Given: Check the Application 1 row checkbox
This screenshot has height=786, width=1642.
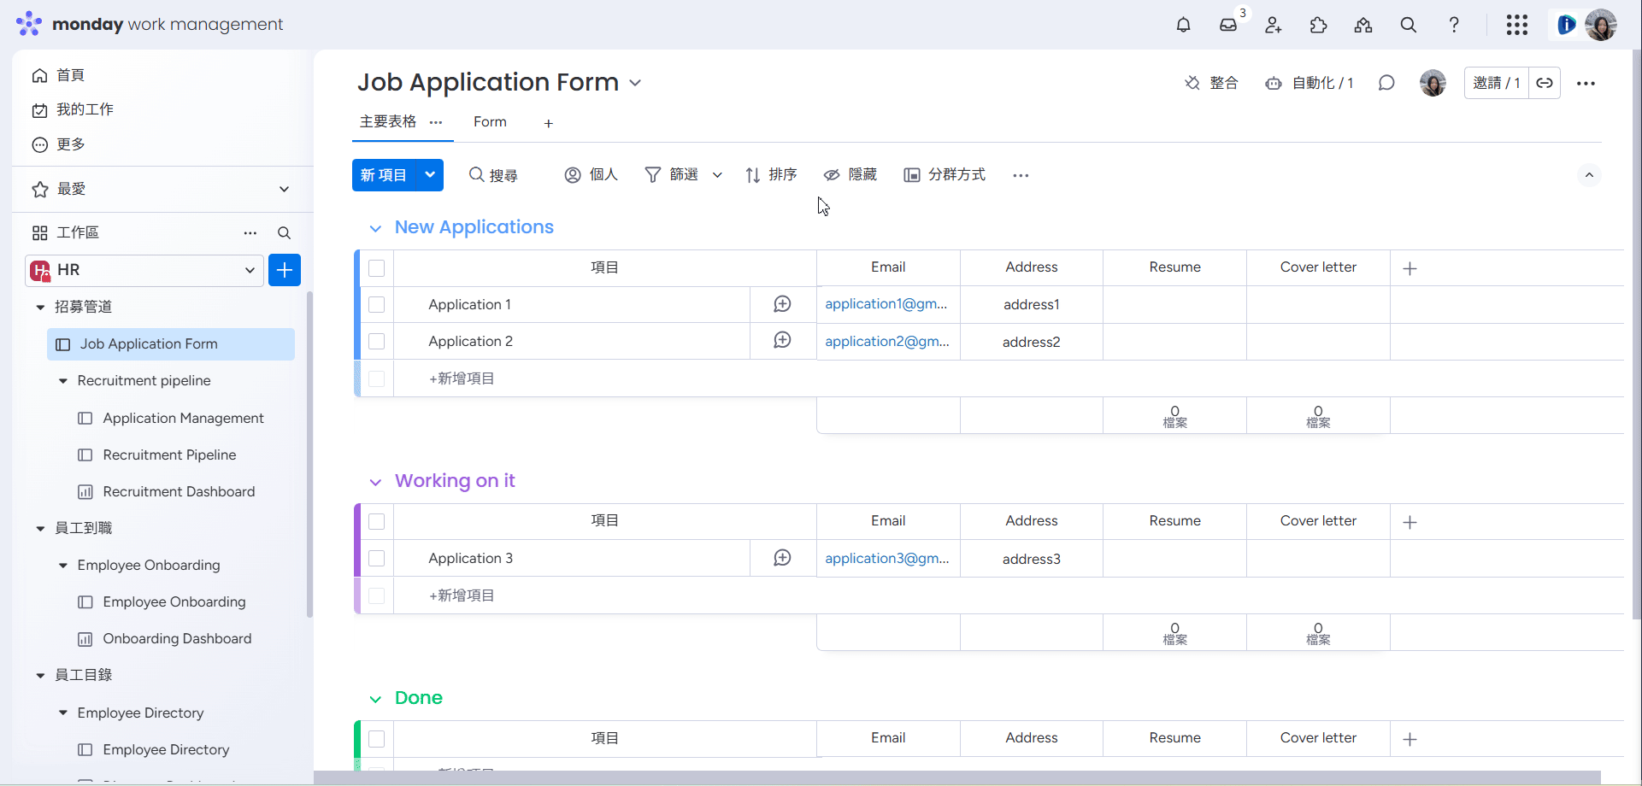Looking at the screenshot, I should pyautogui.click(x=377, y=304).
